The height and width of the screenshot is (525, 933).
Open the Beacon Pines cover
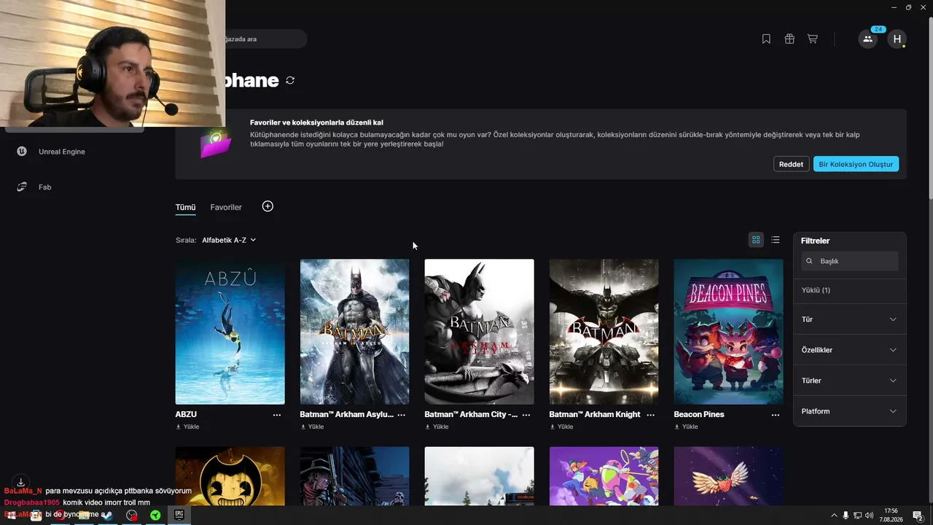[x=729, y=332]
